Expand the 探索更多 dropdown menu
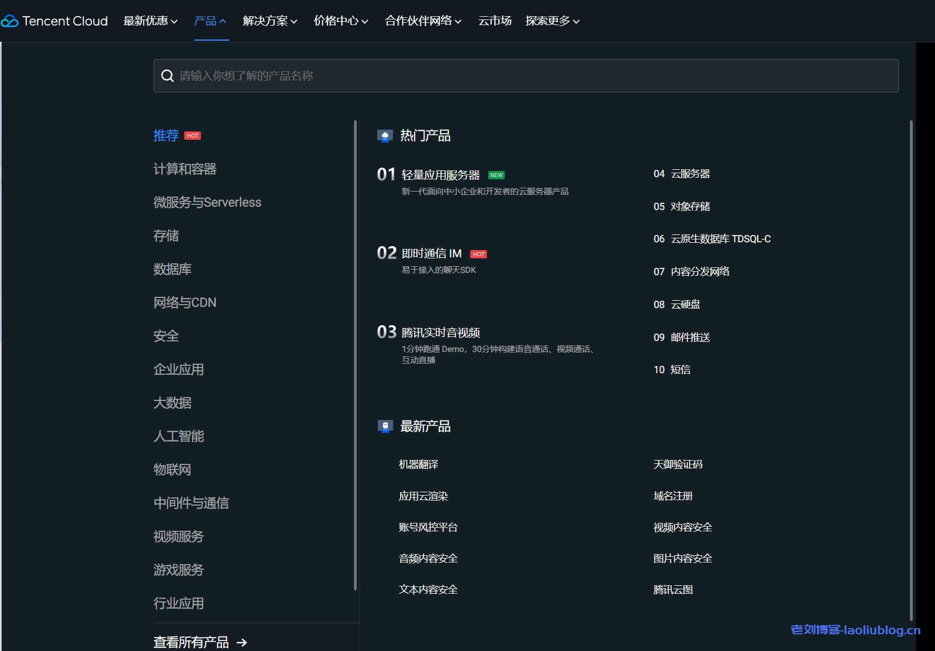Viewport: 935px width, 651px height. [x=553, y=21]
